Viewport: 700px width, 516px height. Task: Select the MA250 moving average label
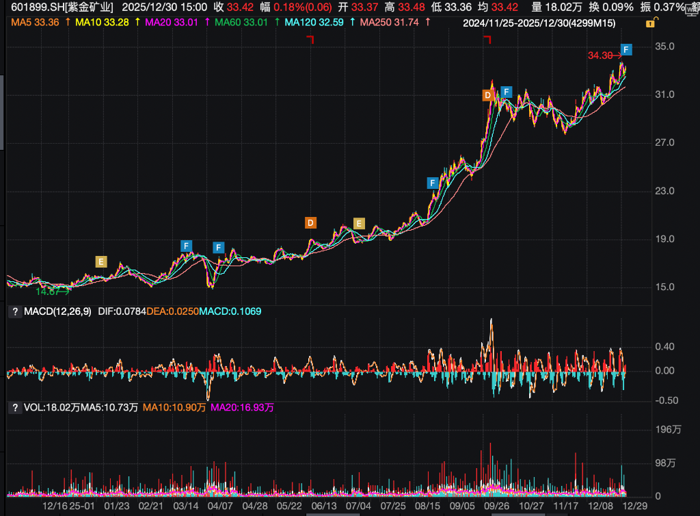click(390, 23)
